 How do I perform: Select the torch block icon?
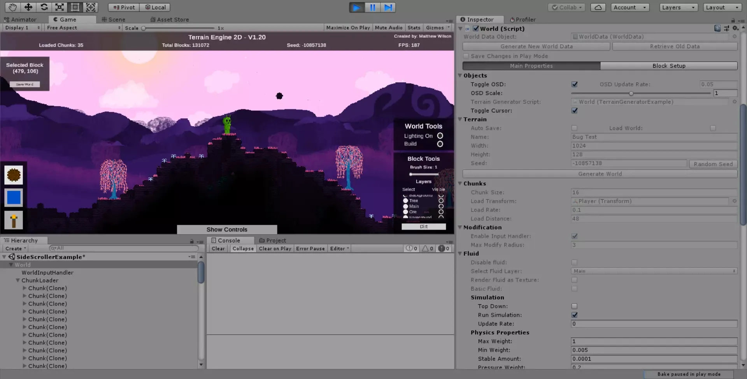tap(14, 220)
